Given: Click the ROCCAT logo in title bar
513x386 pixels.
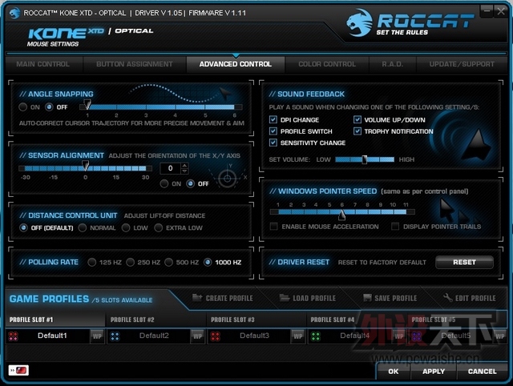Looking at the screenshot, I should [14, 13].
